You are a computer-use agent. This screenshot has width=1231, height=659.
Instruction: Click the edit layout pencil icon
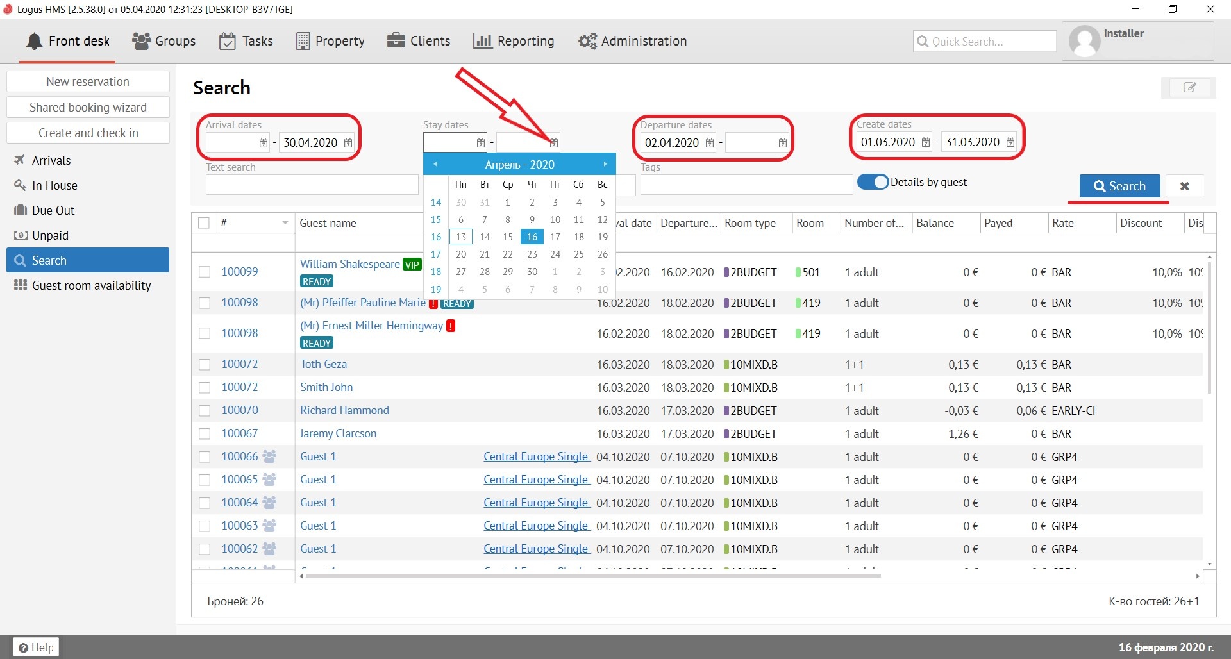(1189, 88)
